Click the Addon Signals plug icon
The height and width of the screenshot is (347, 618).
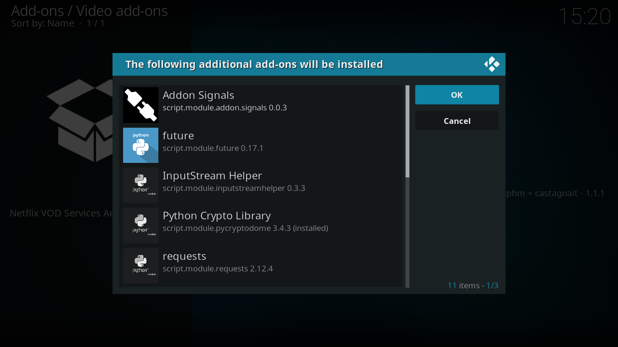point(140,105)
